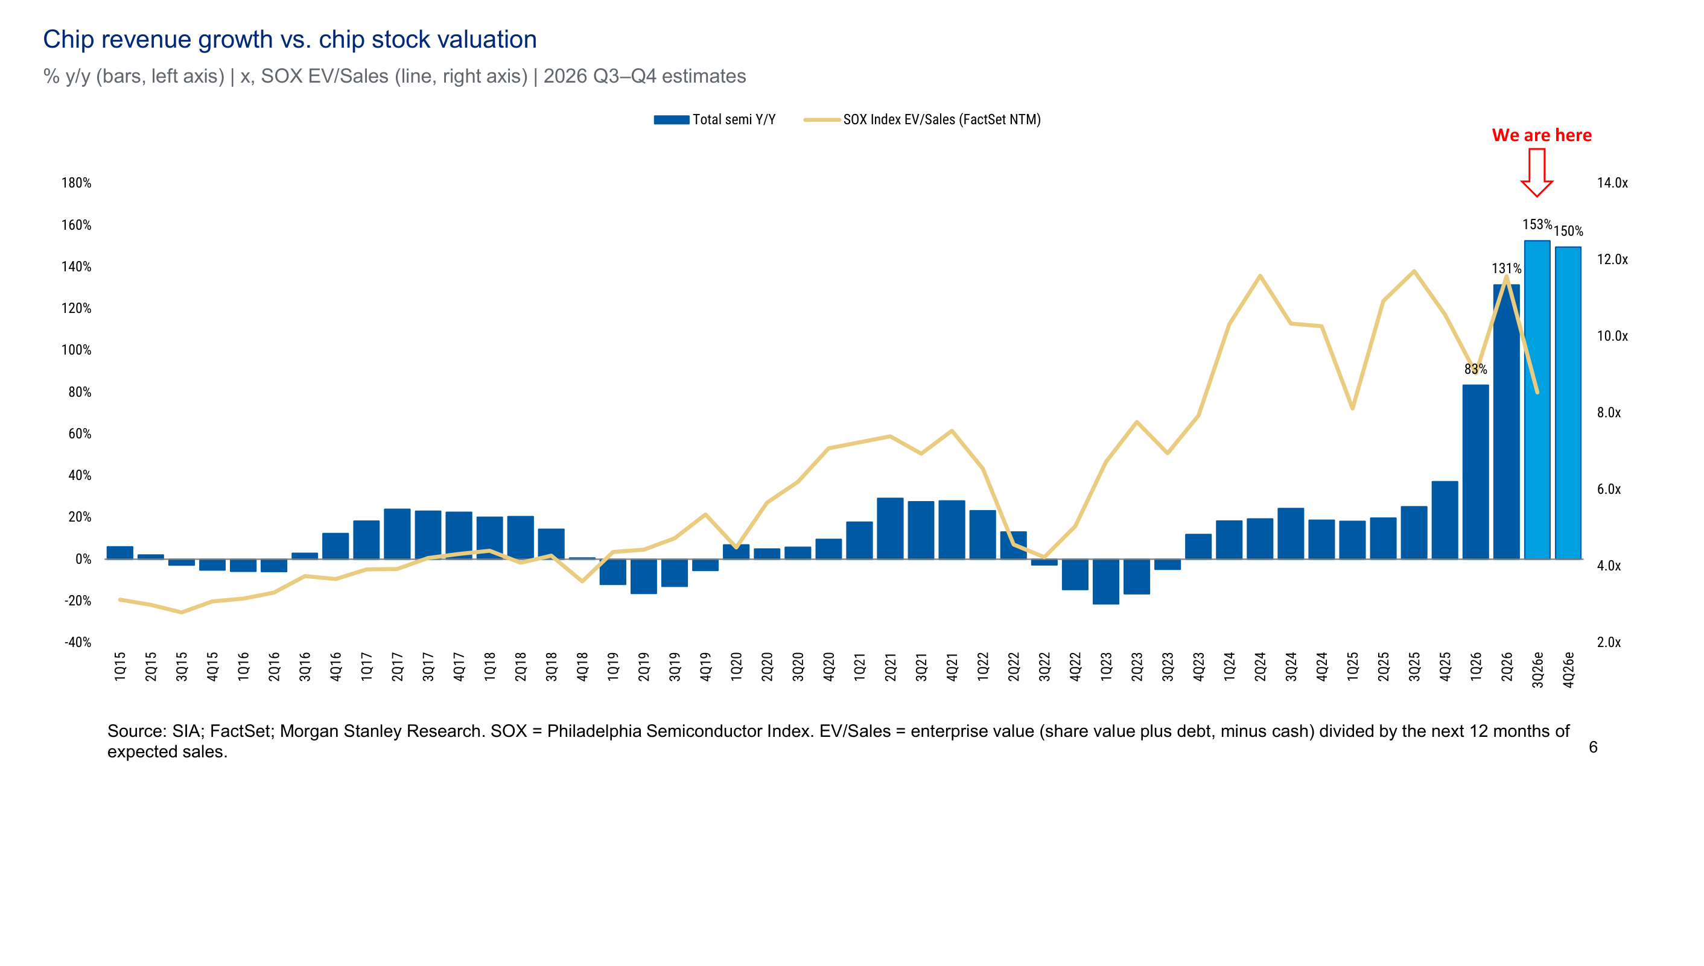Click the red 'We are here' annotation text
Viewport: 1704px width, 966px height.
(1541, 135)
